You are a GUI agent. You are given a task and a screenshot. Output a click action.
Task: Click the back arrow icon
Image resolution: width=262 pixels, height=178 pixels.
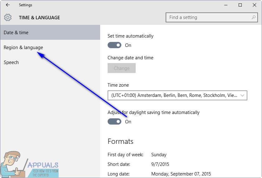tap(8, 5)
